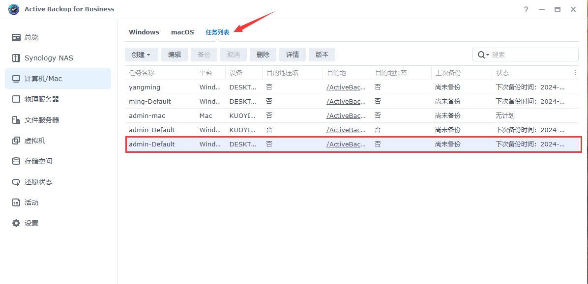588x284 pixels.
Task: Open 存储空间 in the sidebar
Action: click(58, 161)
